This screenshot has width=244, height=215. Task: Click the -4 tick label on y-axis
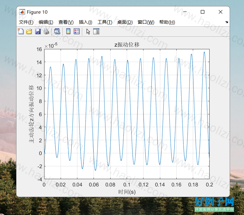pyautogui.click(x=40, y=179)
